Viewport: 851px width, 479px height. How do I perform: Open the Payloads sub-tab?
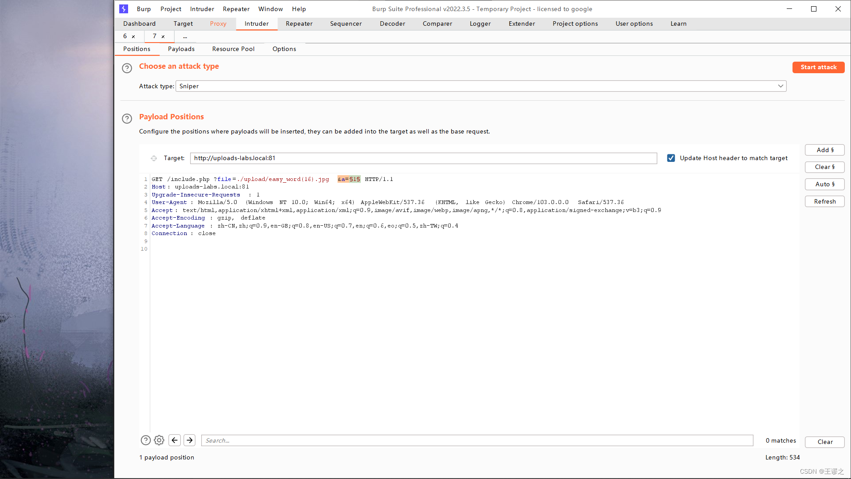181,49
